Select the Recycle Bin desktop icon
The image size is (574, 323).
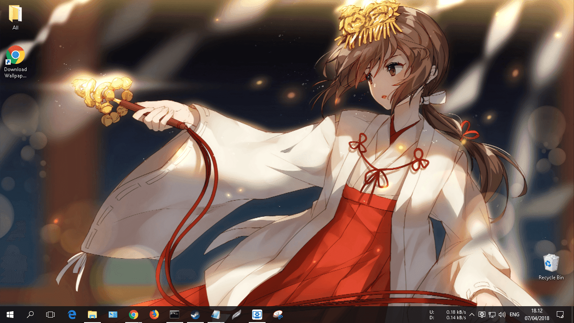[x=551, y=267]
